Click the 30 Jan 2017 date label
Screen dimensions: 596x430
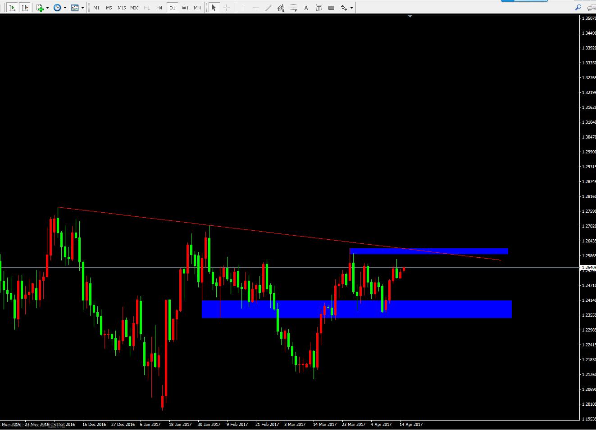pos(209,424)
